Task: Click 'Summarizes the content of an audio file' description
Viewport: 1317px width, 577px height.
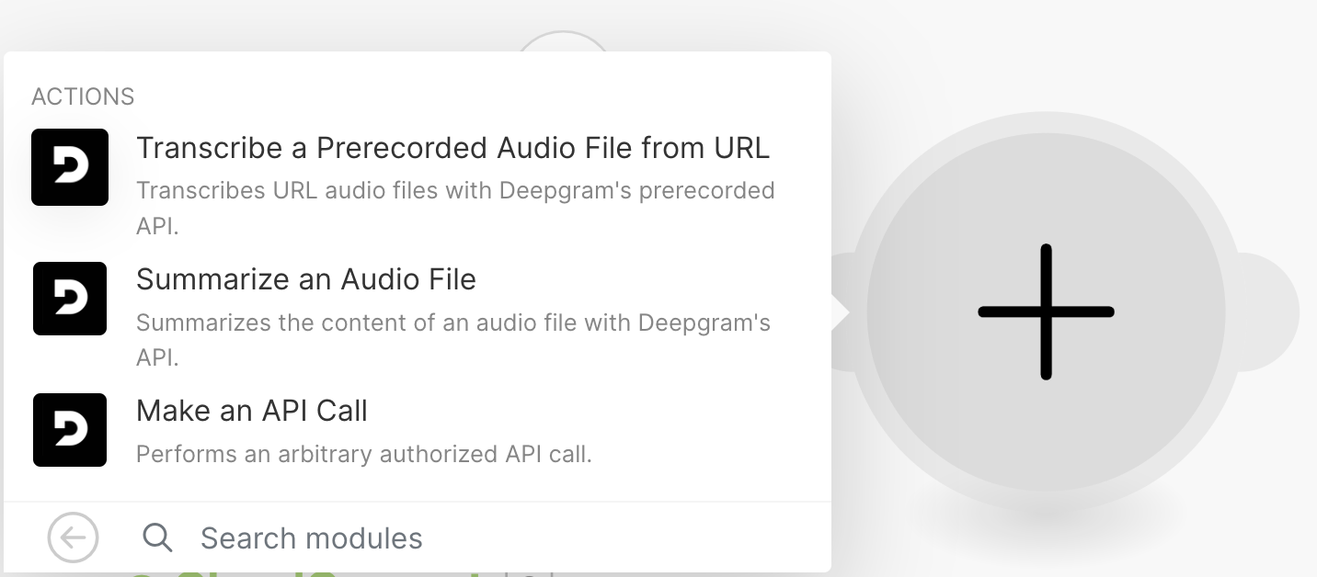Action: click(x=453, y=339)
